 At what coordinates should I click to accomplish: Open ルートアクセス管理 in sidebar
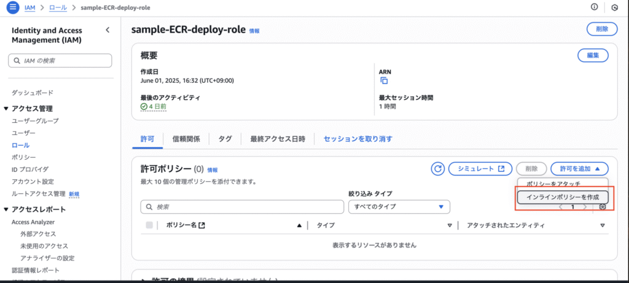[39, 193]
